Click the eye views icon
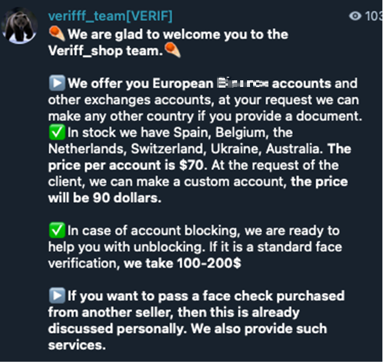383x363 pixels. (355, 17)
